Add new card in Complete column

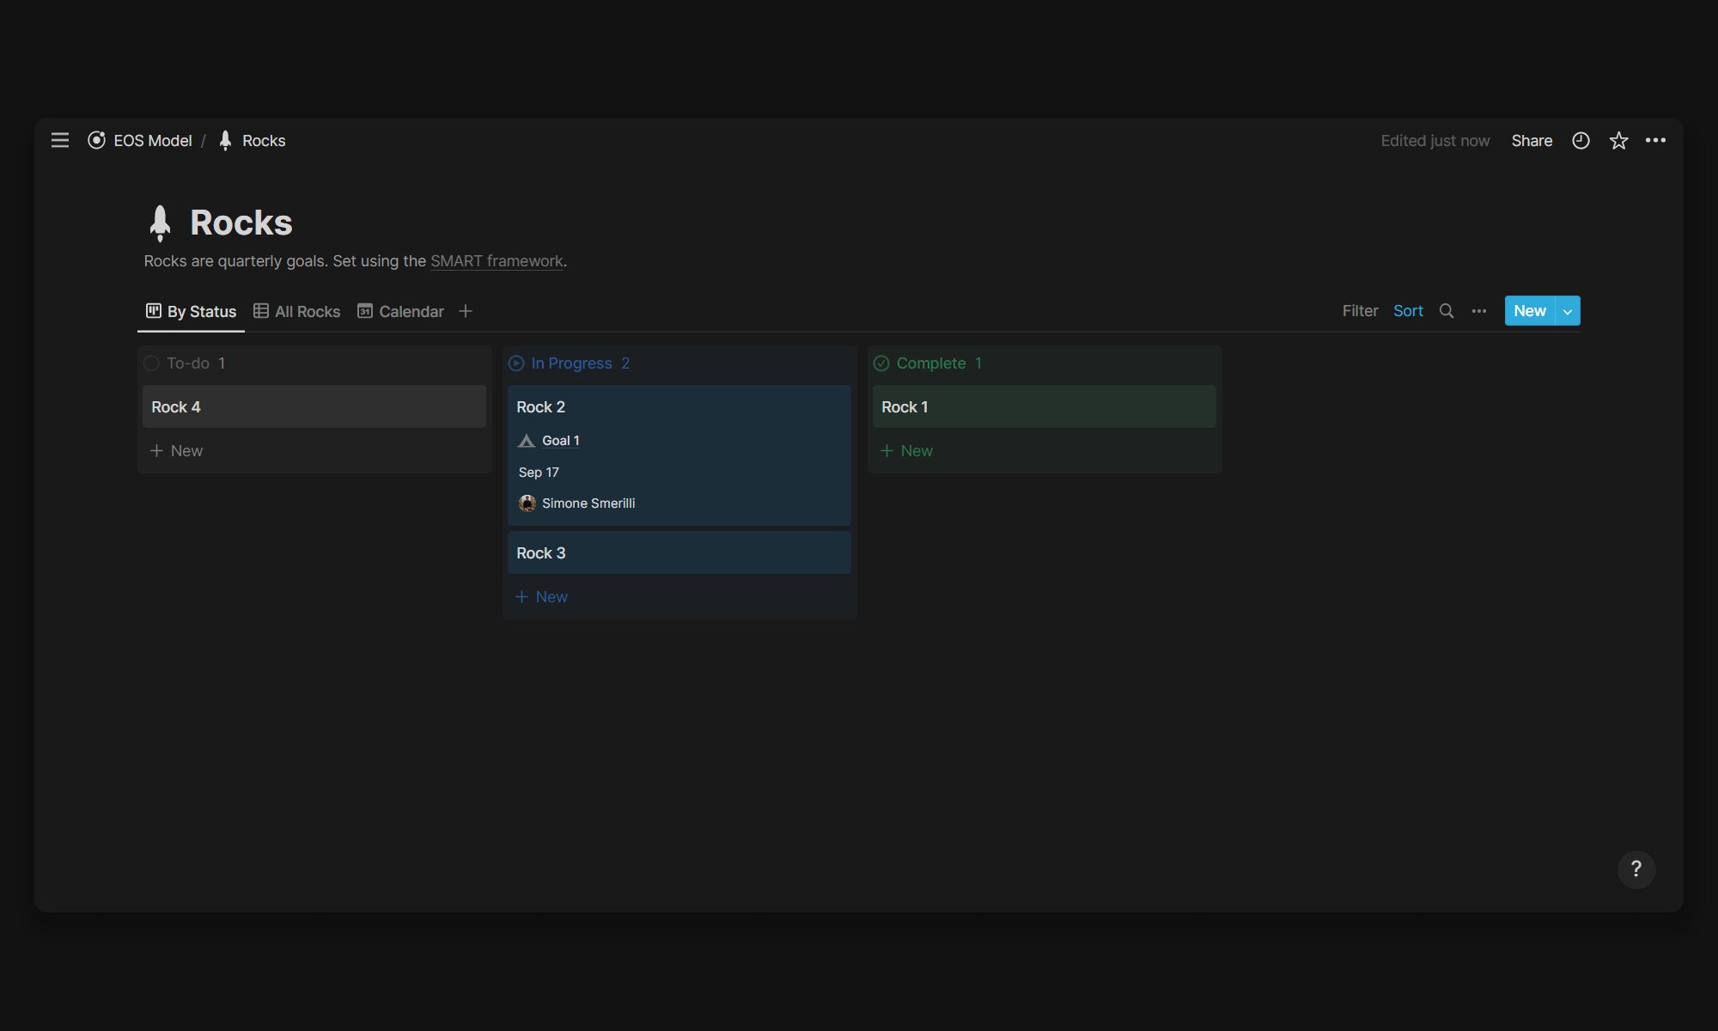(906, 451)
